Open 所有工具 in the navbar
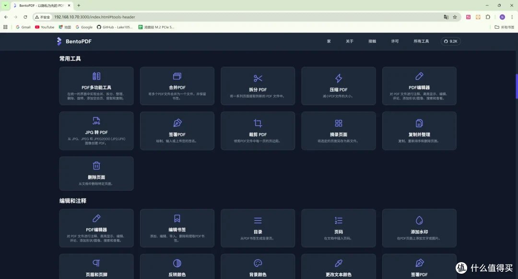Image resolution: width=518 pixels, height=279 pixels. pos(421,41)
